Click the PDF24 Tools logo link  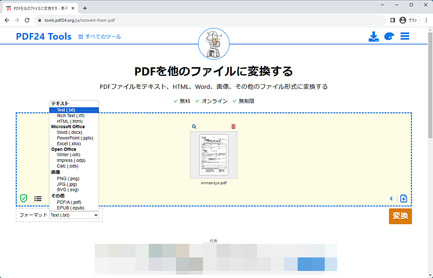click(x=44, y=36)
